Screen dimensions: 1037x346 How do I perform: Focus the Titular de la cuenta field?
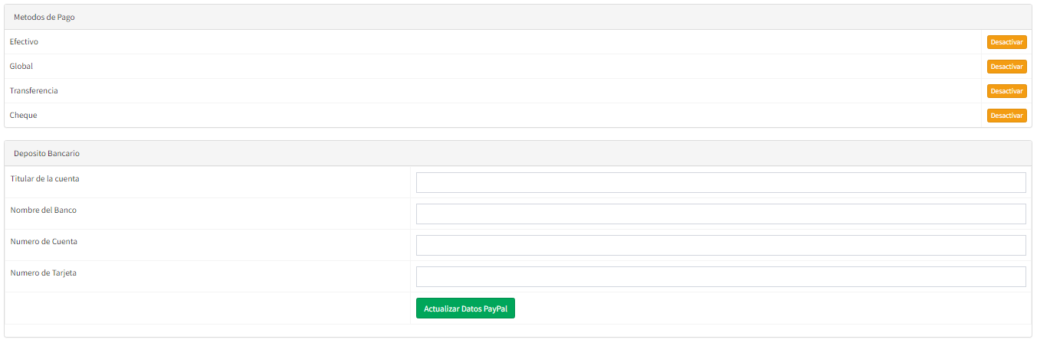pos(720,183)
